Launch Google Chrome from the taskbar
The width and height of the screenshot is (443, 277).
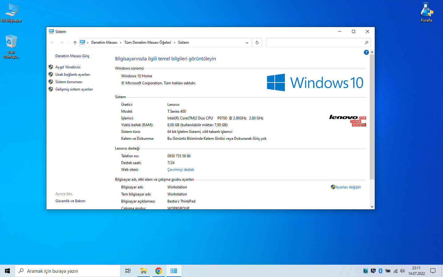tap(158, 271)
